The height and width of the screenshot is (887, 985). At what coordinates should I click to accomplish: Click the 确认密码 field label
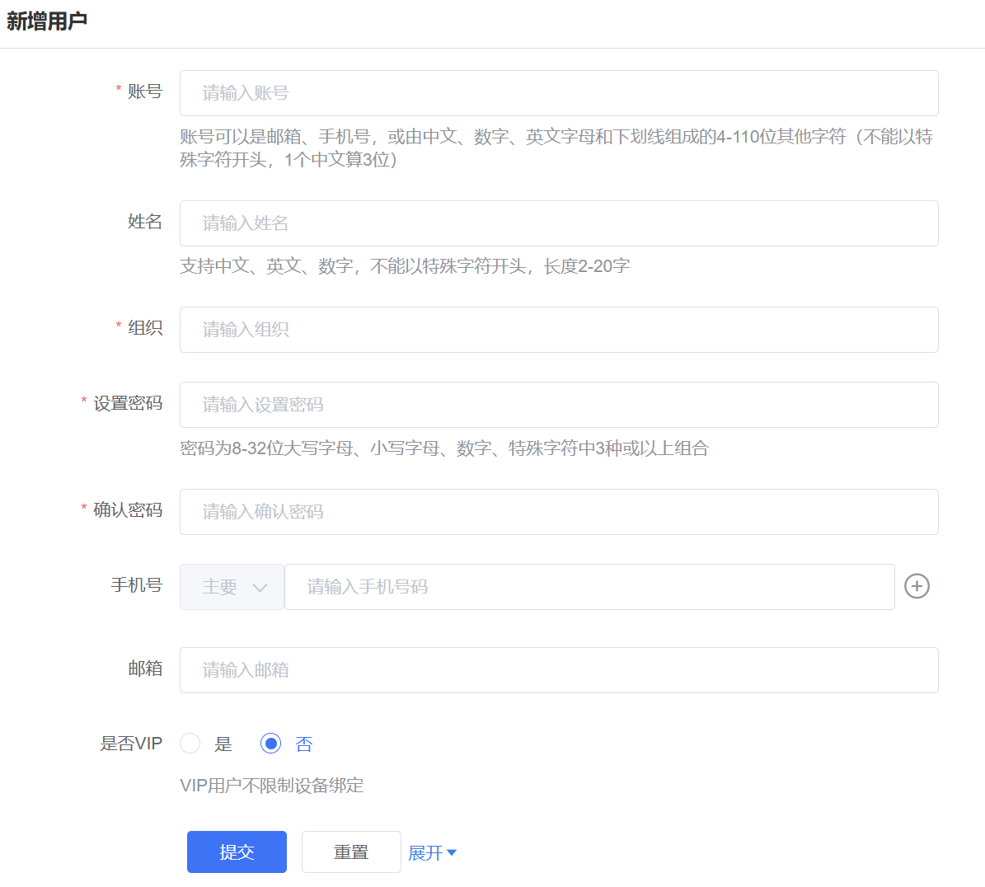click(128, 510)
